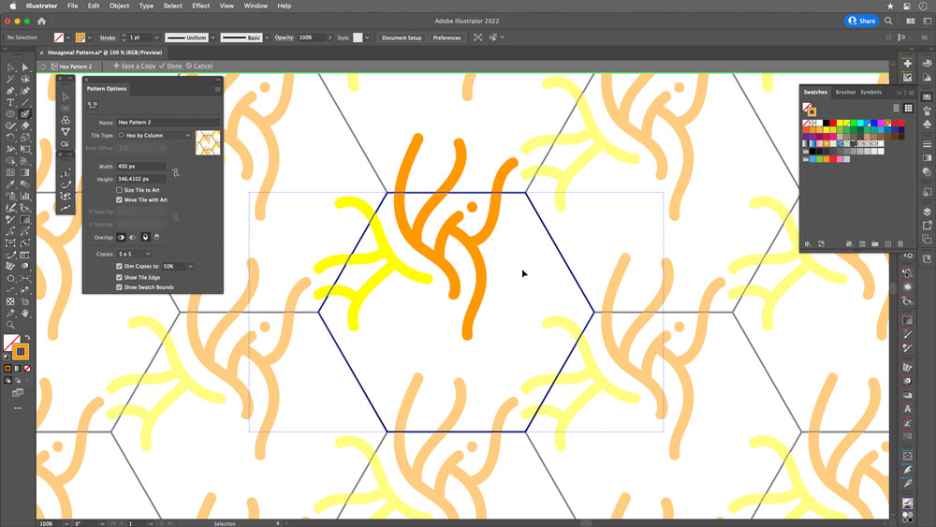Select the Ellipse tool
Screen dimensions: 936x527
pyautogui.click(x=10, y=114)
